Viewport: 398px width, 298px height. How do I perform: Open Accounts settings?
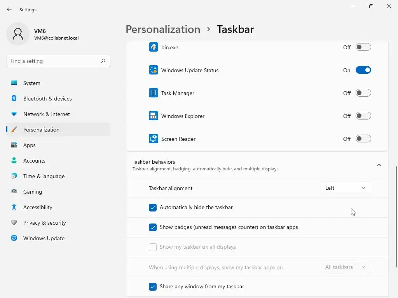click(x=58, y=161)
